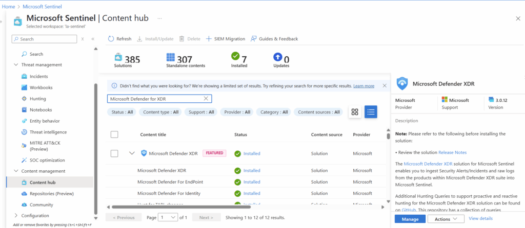Viewport: 525px width, 228px height.
Task: Switch to list view
Action: (x=371, y=112)
